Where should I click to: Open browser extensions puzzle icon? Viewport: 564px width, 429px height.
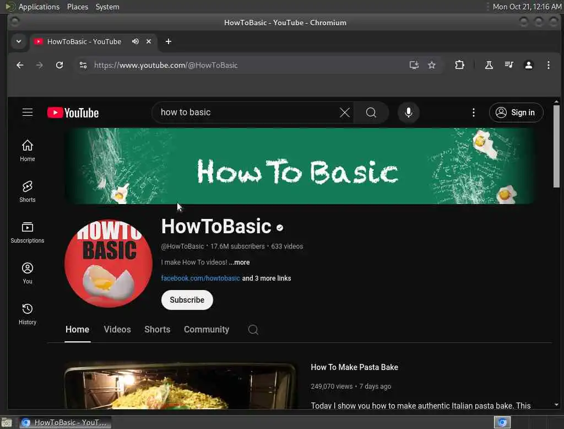pos(459,65)
